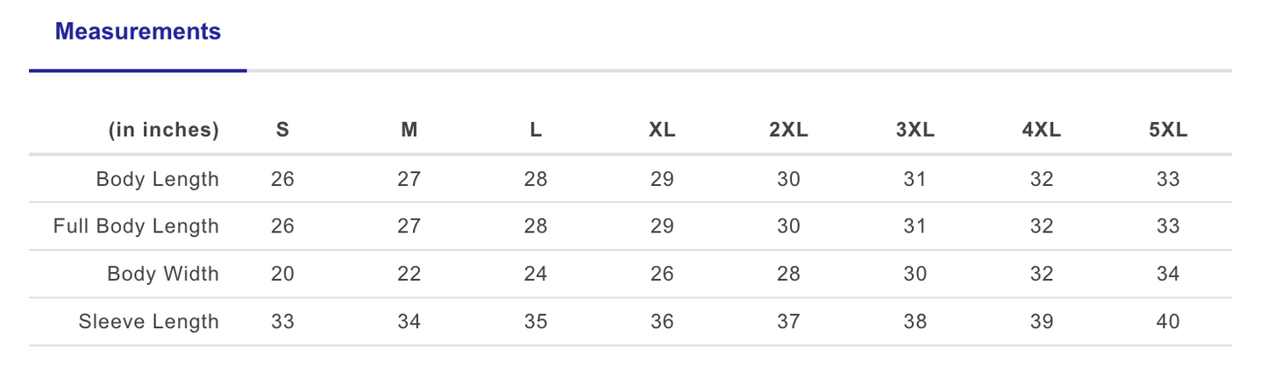Select the 4XL size column header

point(1042,131)
